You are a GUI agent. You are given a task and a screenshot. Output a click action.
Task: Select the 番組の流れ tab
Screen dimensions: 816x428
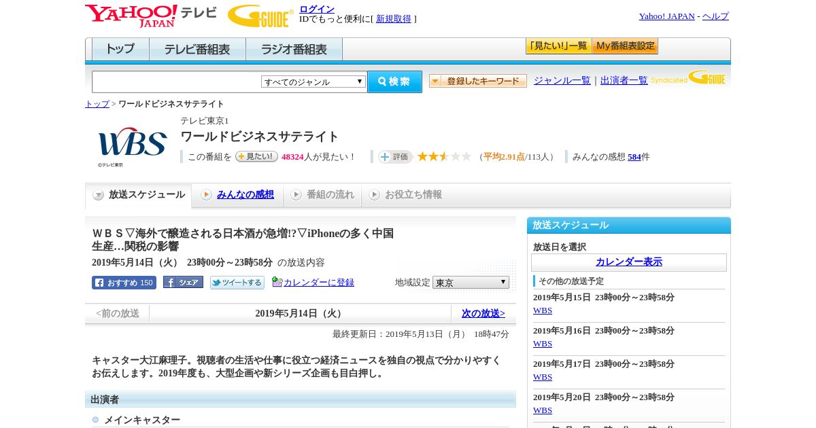point(323,195)
